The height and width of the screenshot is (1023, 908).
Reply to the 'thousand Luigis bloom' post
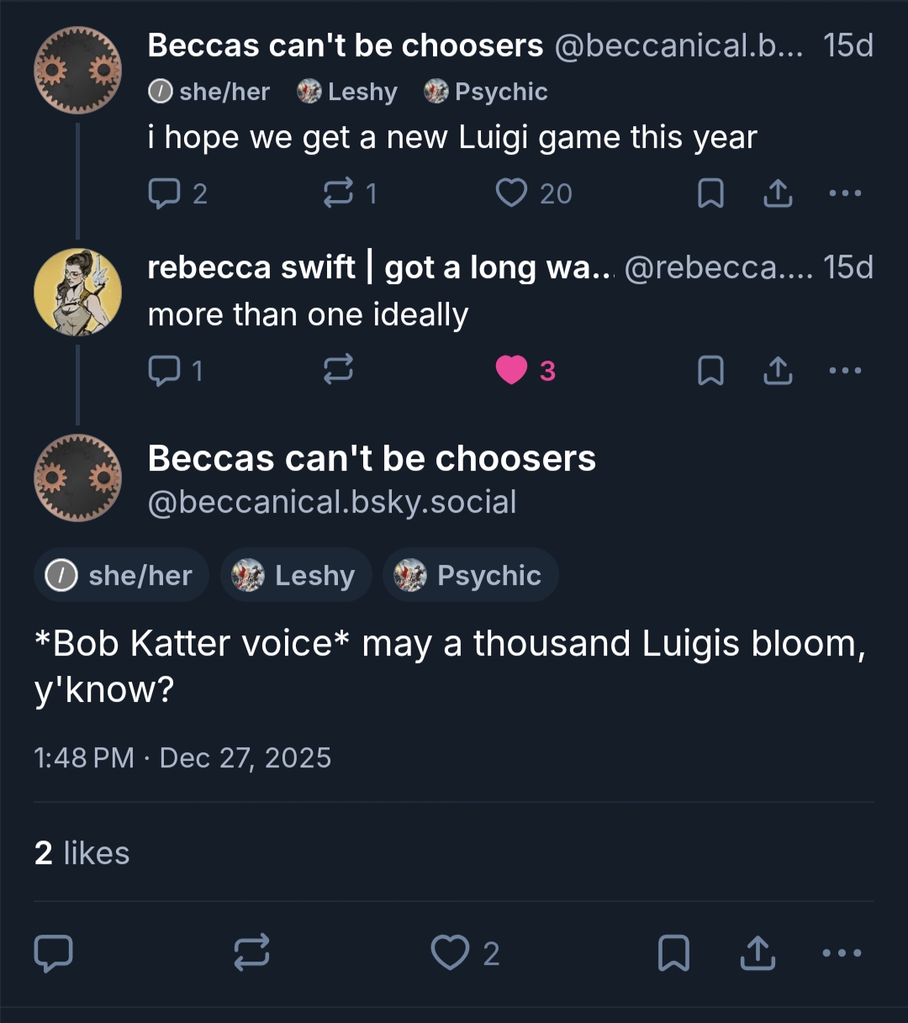click(53, 953)
